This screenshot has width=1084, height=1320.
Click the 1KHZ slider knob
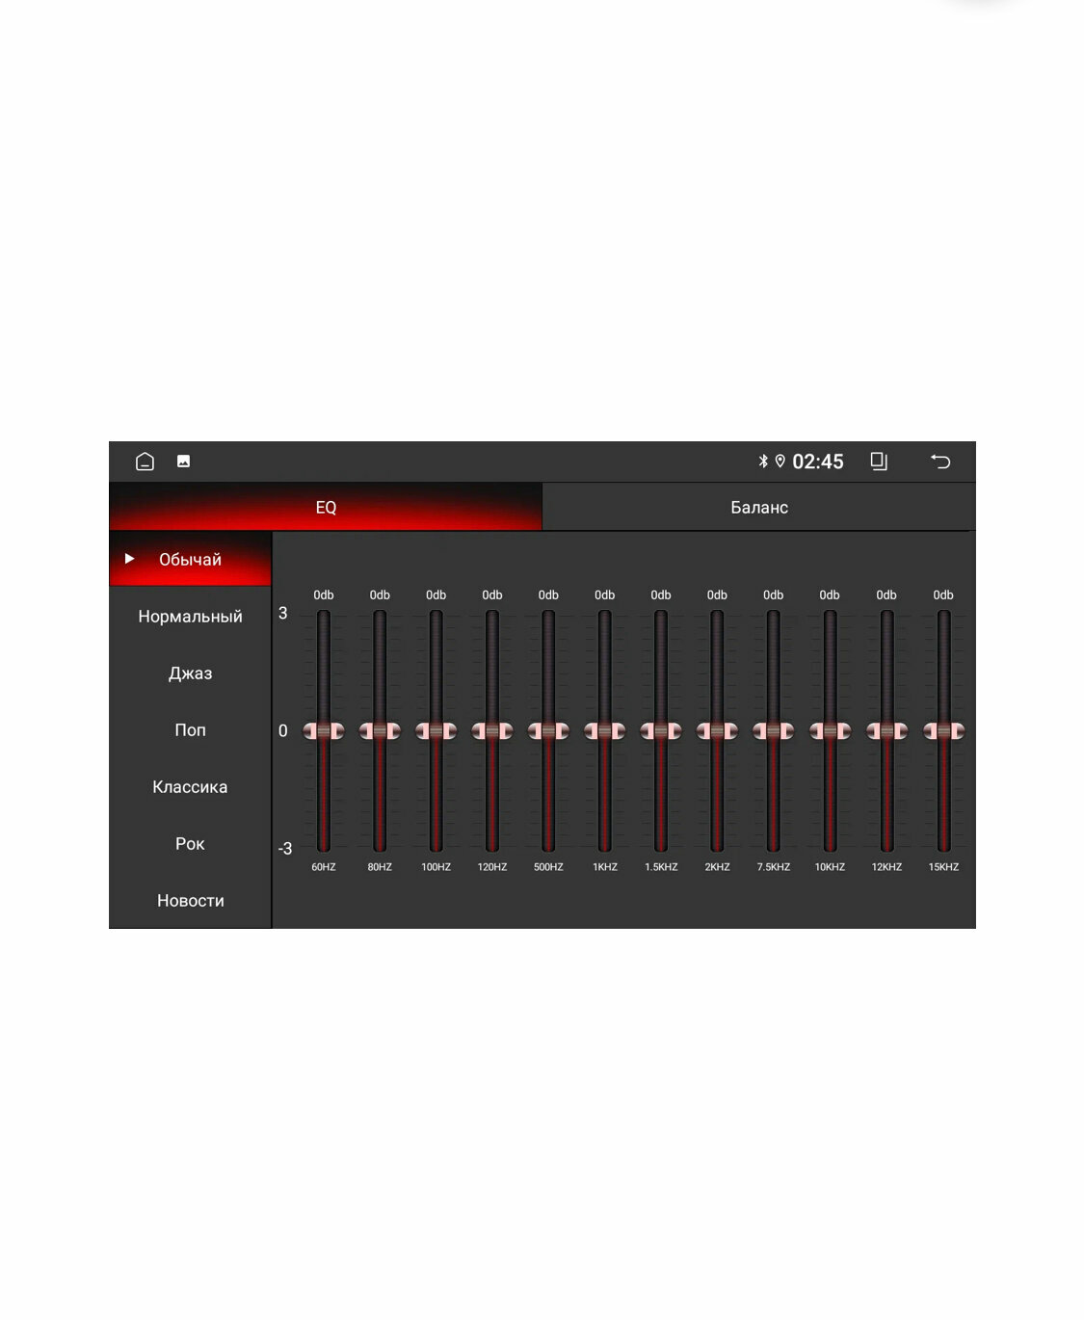605,731
